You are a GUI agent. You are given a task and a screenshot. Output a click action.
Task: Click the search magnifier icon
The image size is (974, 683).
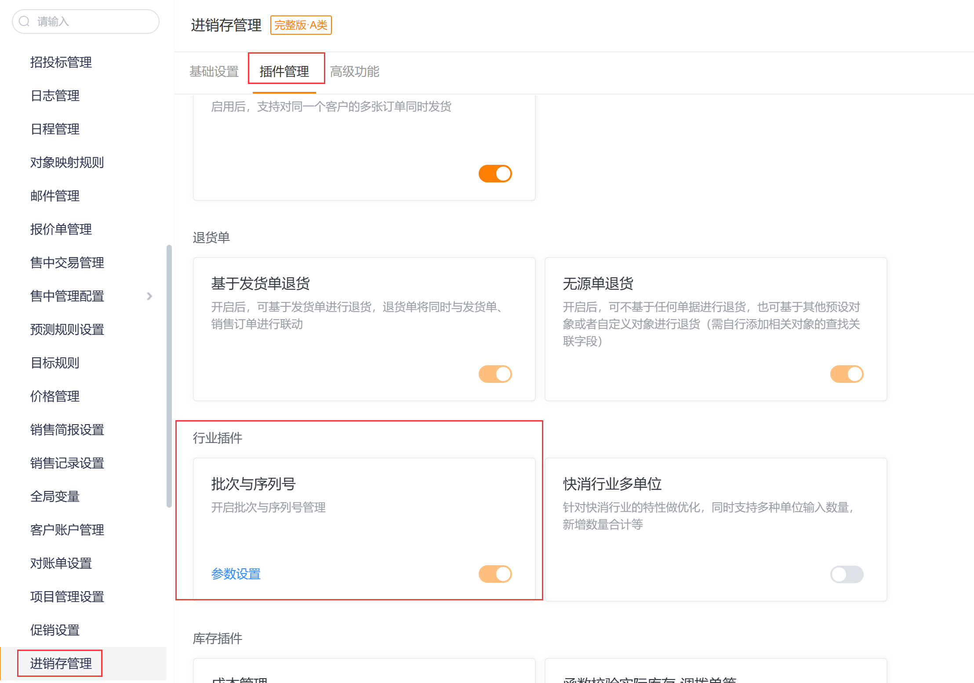[x=25, y=22]
